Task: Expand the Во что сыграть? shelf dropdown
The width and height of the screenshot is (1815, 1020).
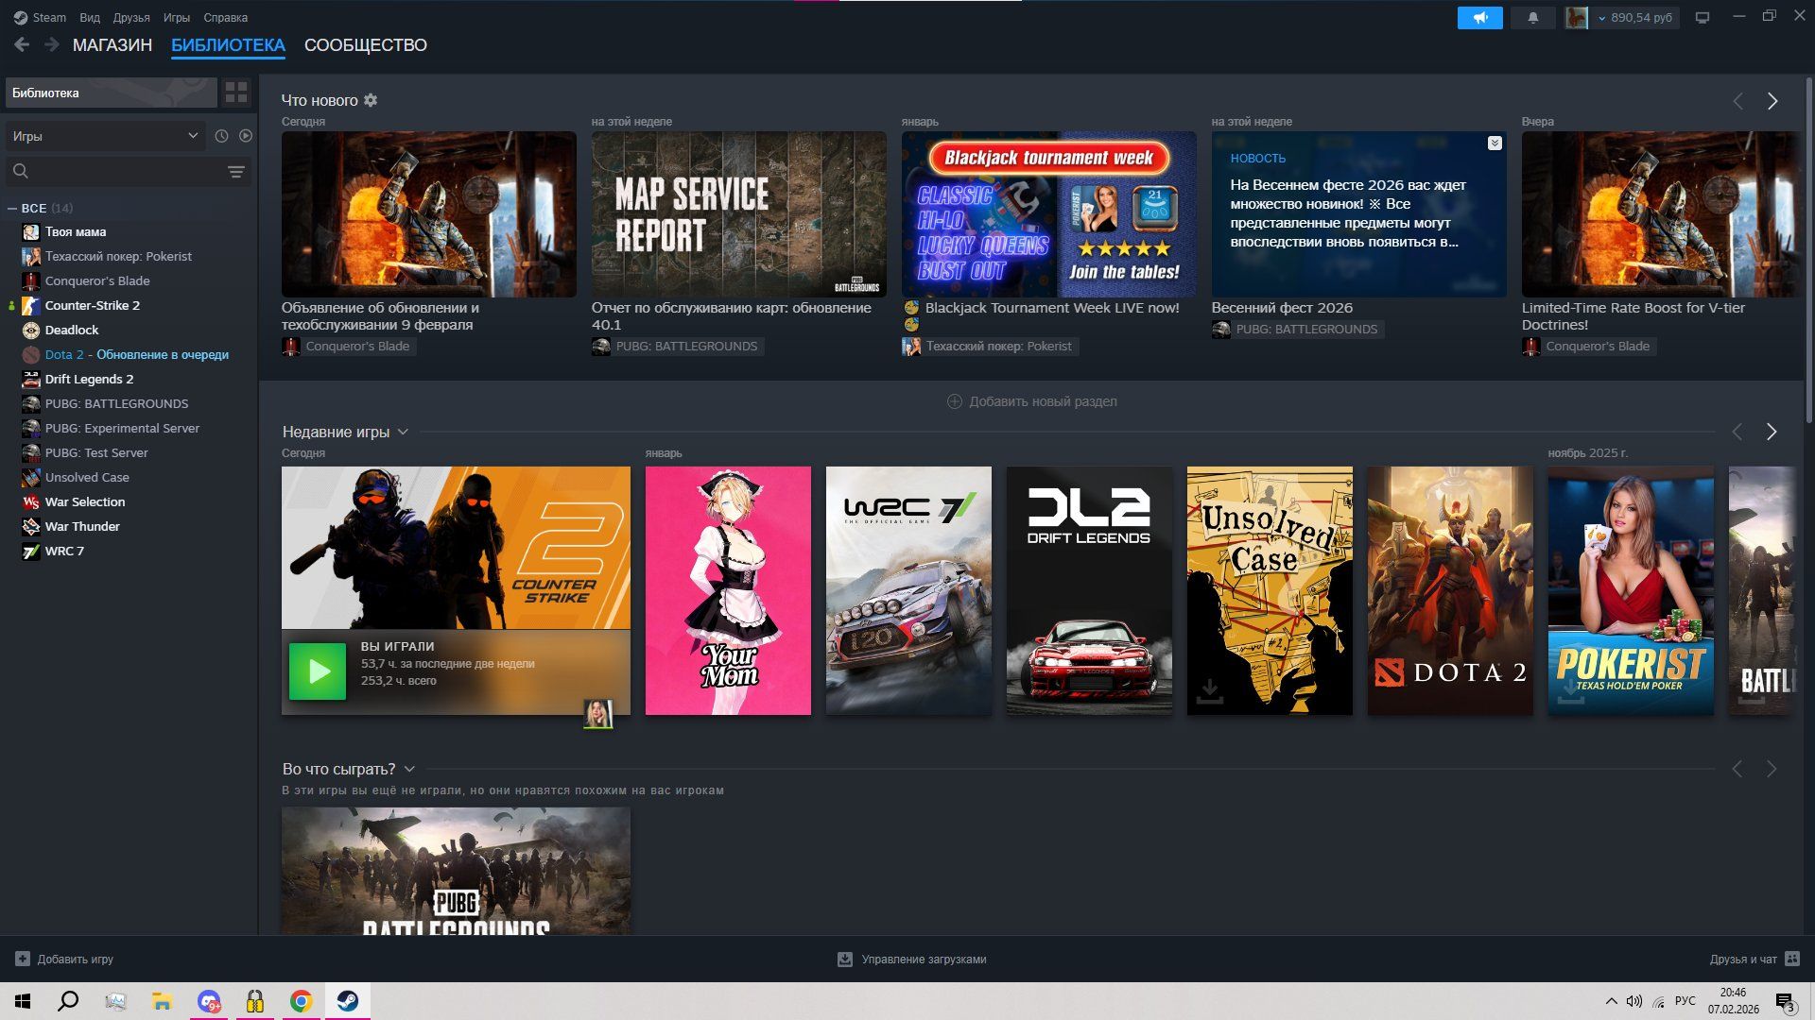Action: [x=409, y=769]
